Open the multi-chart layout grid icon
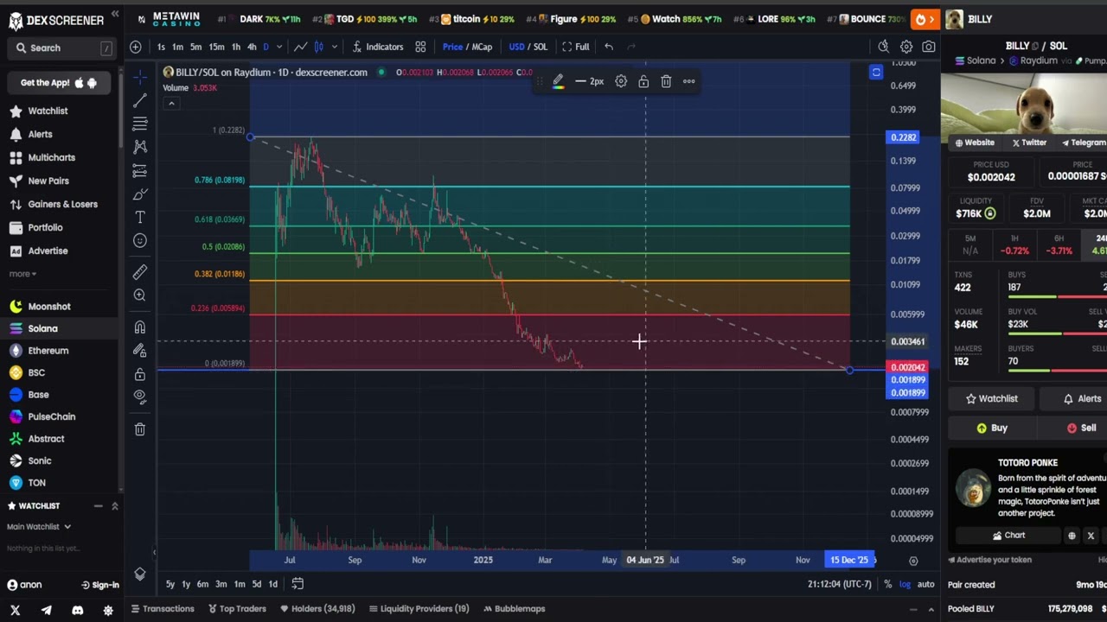The height and width of the screenshot is (622, 1107). [x=420, y=47]
